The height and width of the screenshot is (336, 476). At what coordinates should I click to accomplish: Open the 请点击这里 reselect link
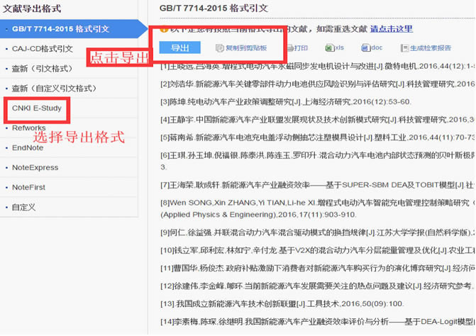pyautogui.click(x=392, y=29)
